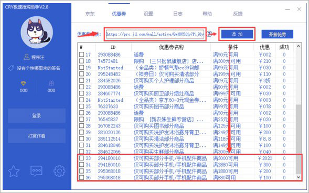This screenshot has width=309, height=193.
Task: Check the checkbox for row 35
Action: click(82, 171)
